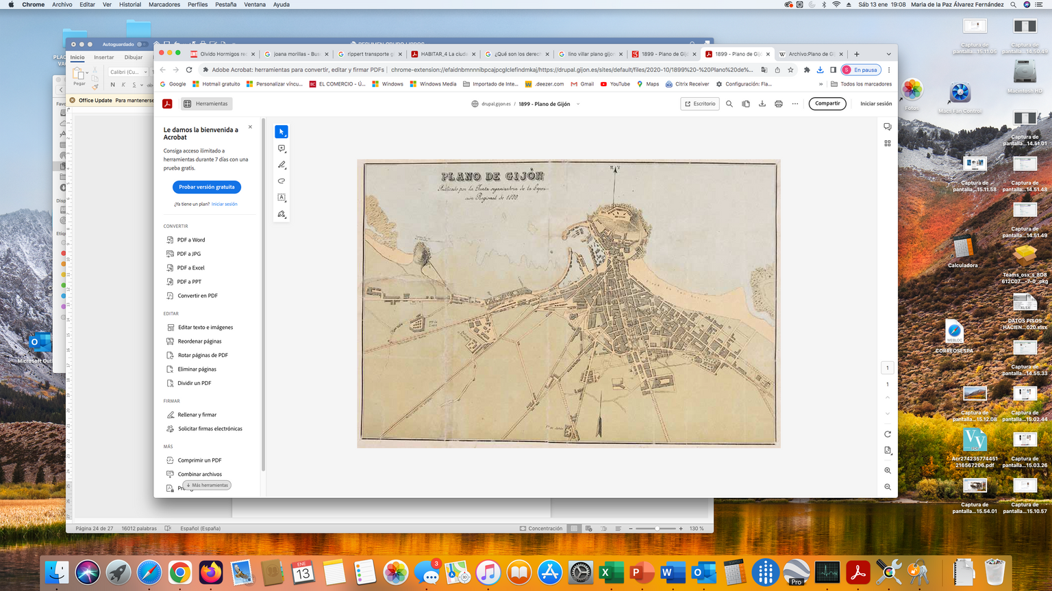Click the Acrobat print icon
This screenshot has height=591, width=1052.
click(x=779, y=104)
